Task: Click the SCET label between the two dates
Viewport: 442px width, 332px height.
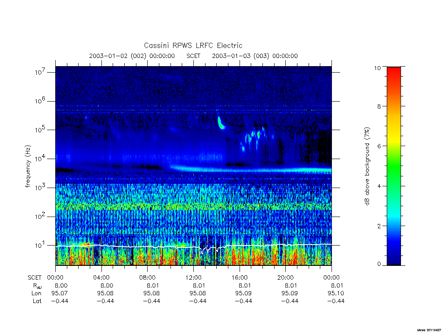Action: tap(193, 56)
